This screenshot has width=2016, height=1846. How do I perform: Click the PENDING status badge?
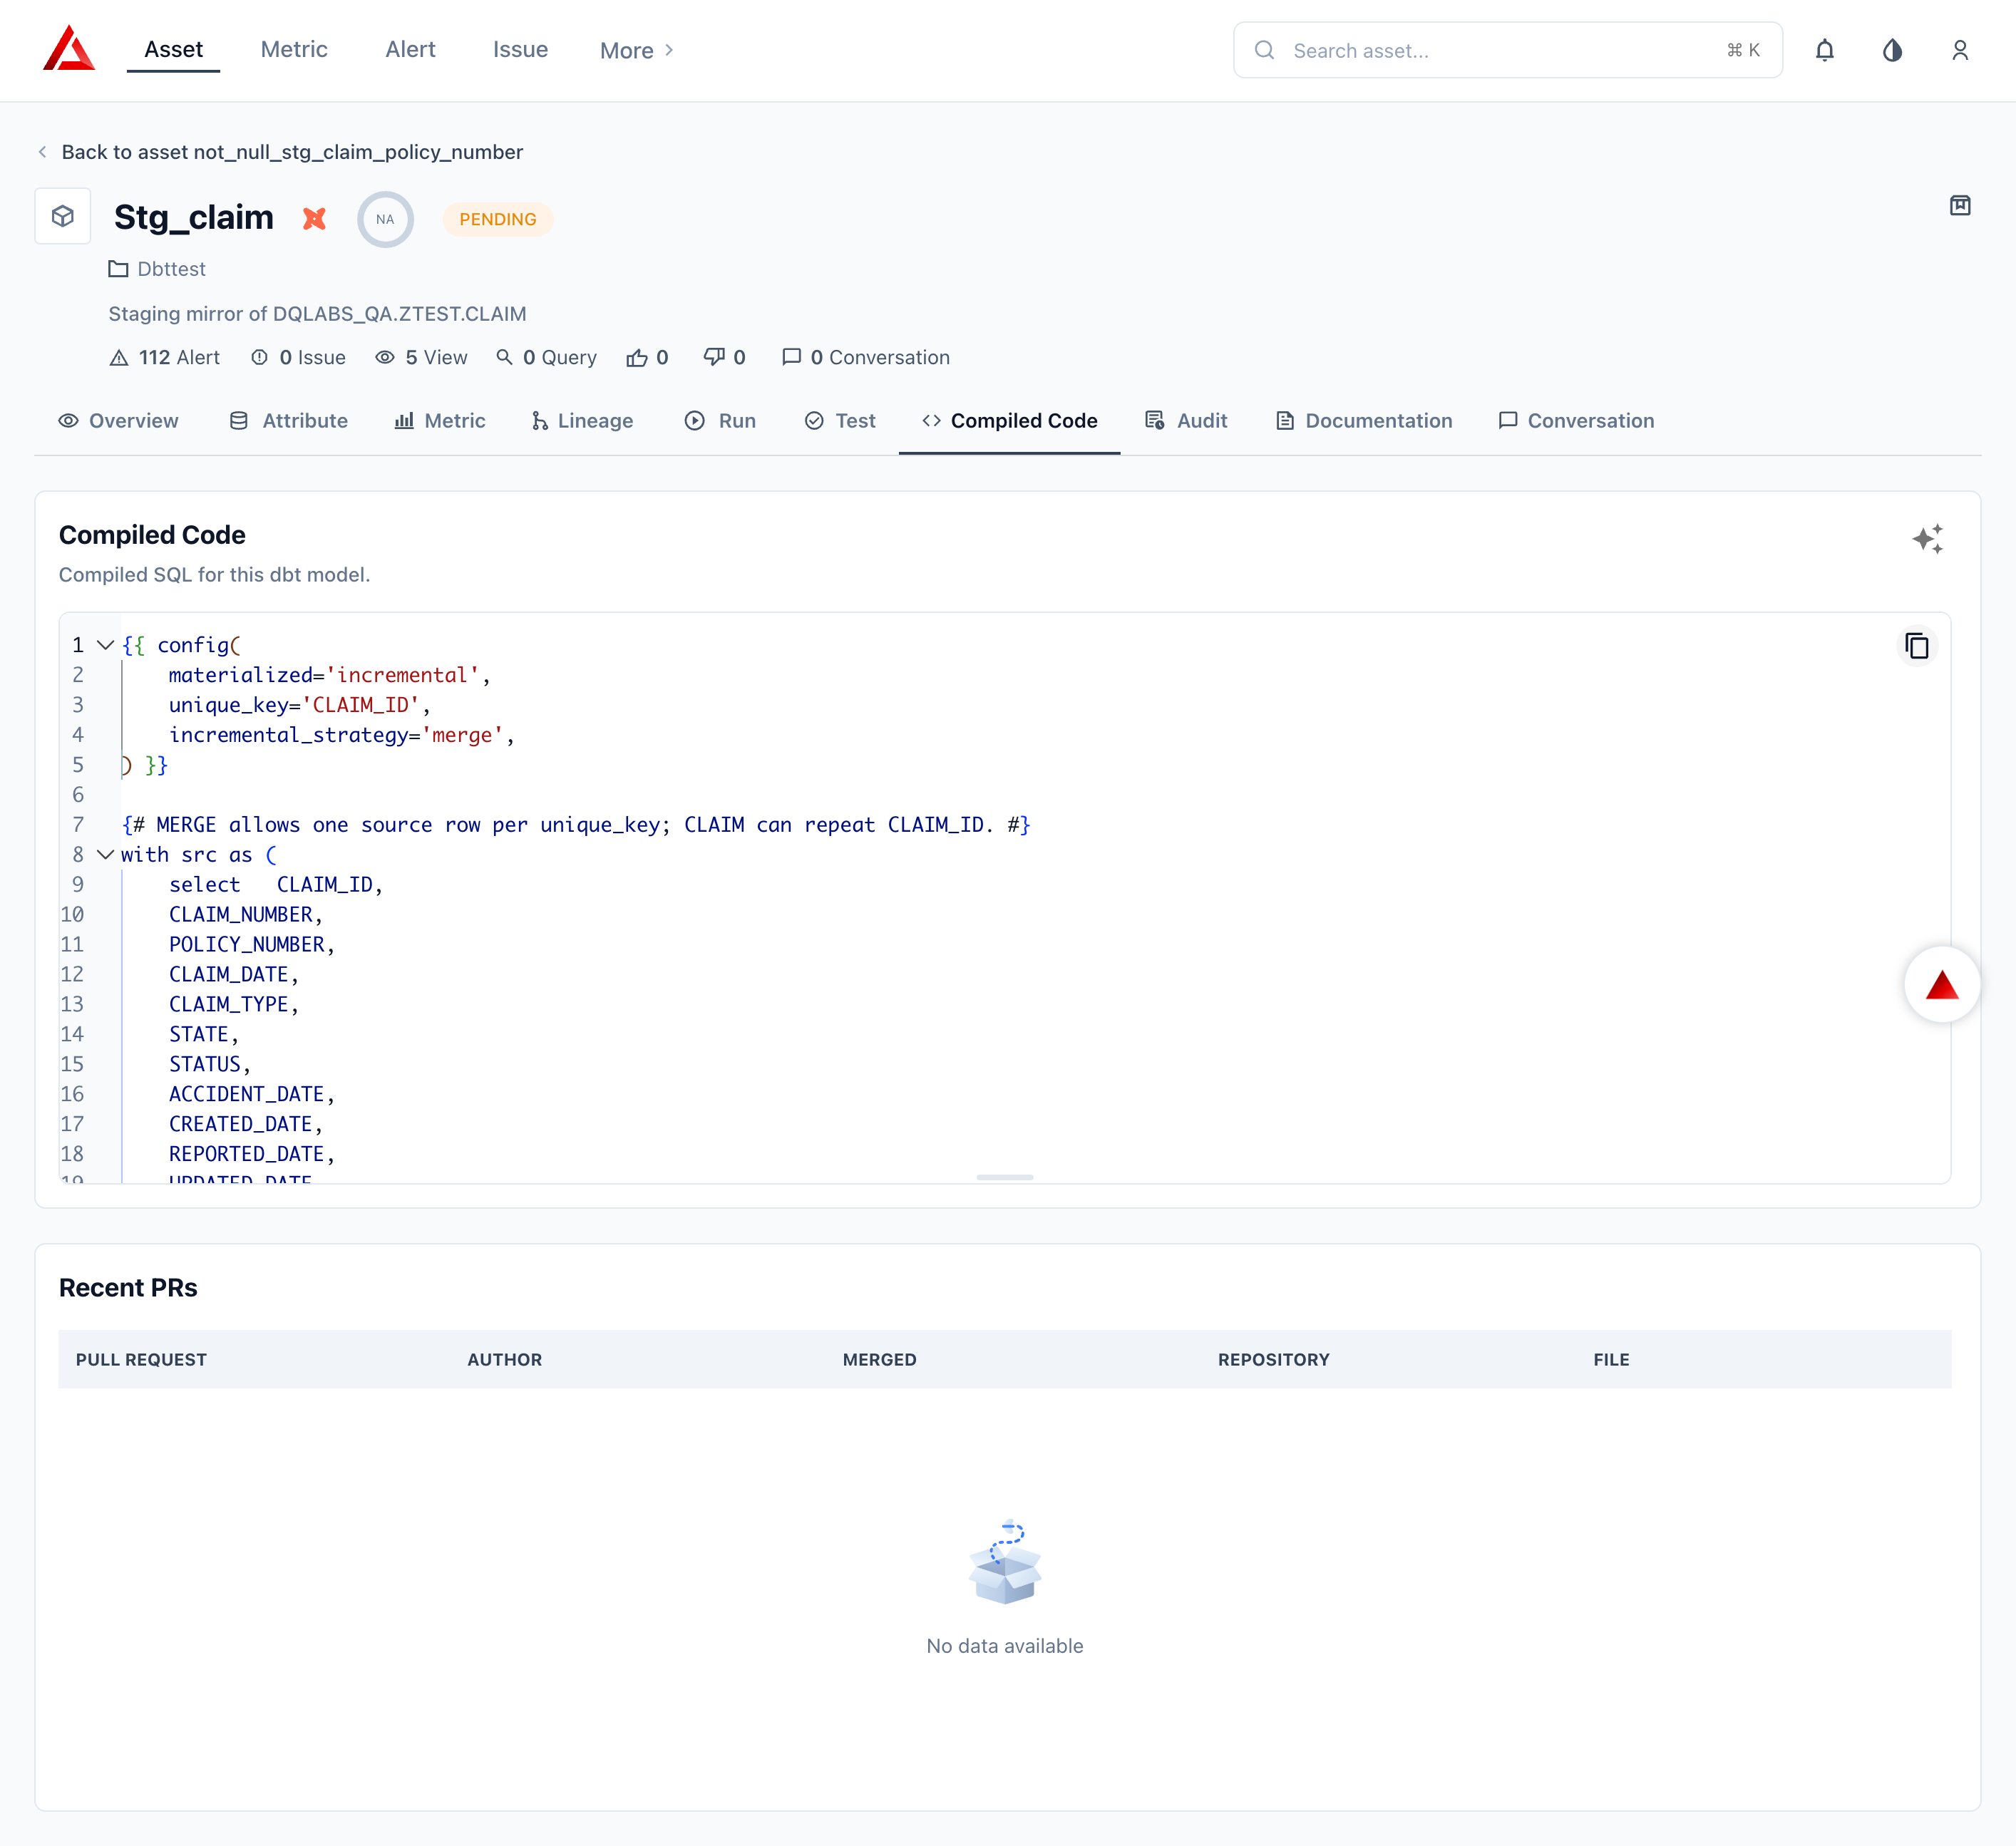coord(498,219)
